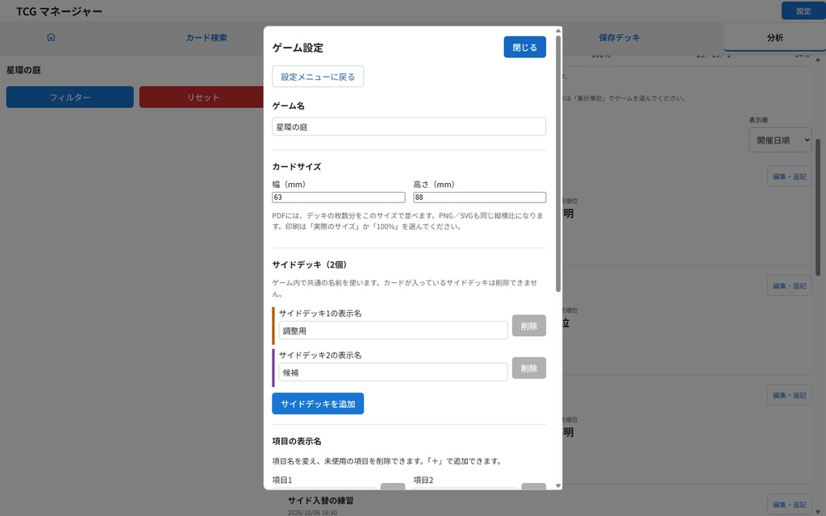Viewport: 826px width, 516px height.
Task: Click 削除 for サイドデッキ1
Action: coord(529,326)
